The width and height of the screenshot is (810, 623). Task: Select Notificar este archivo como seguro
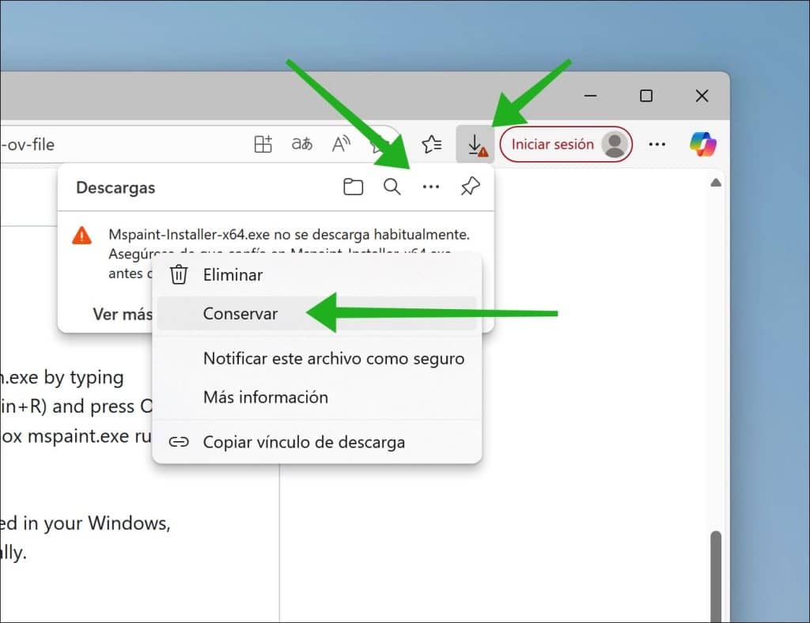pos(333,358)
